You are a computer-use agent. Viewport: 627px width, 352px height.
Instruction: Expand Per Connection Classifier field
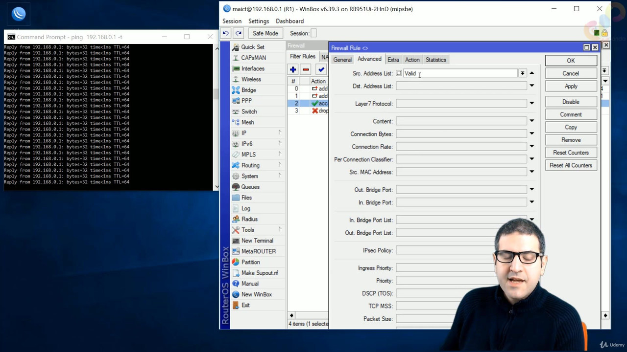click(531, 159)
